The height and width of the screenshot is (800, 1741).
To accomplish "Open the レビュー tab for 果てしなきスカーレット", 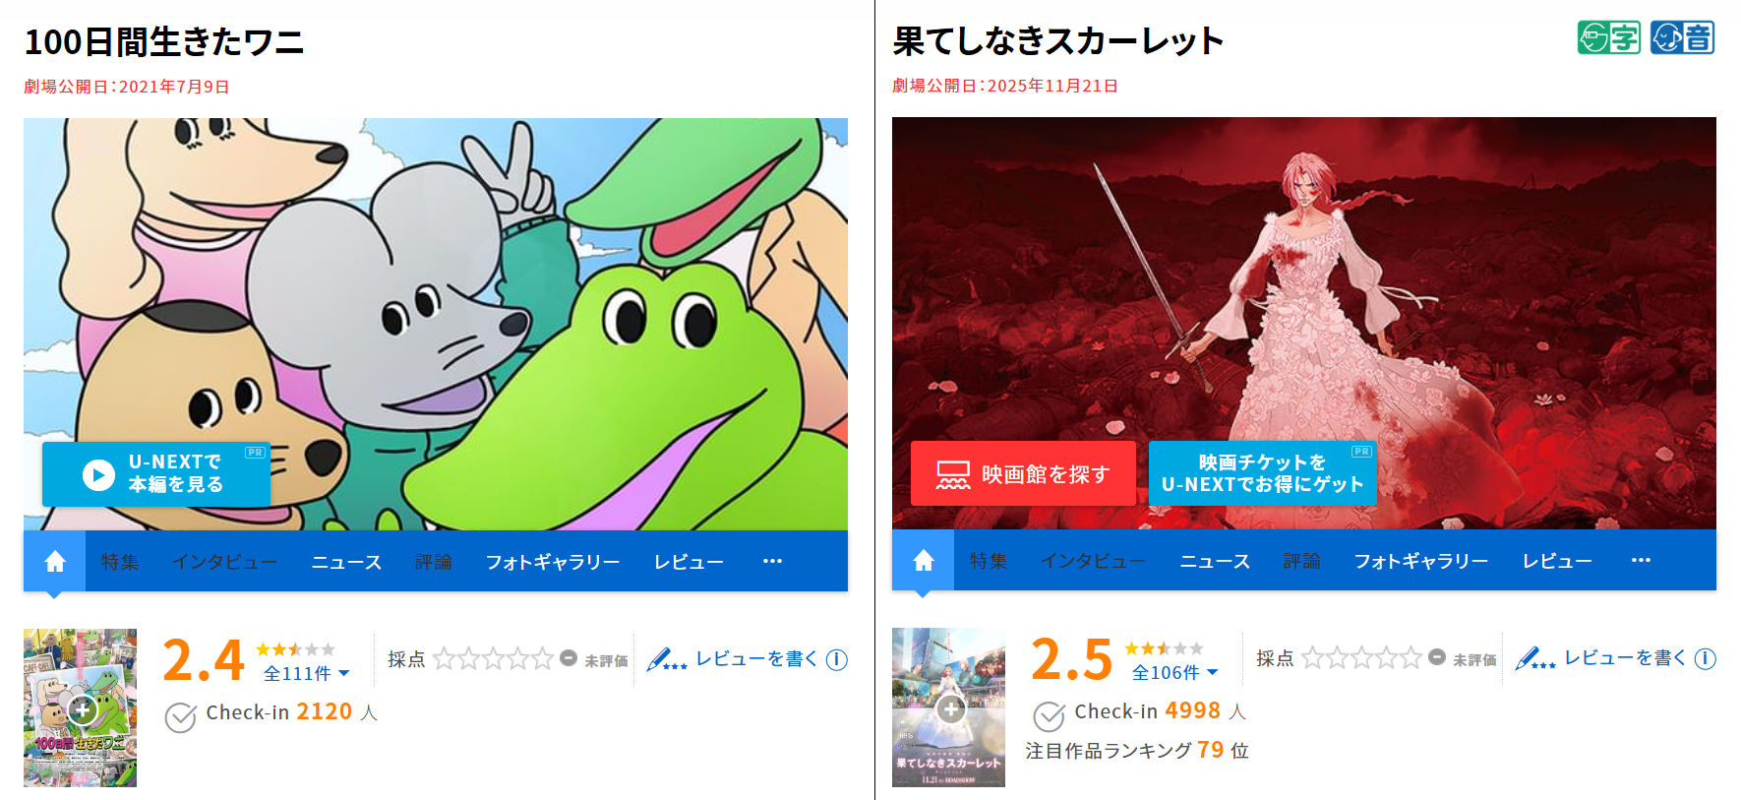I will click(x=1557, y=561).
